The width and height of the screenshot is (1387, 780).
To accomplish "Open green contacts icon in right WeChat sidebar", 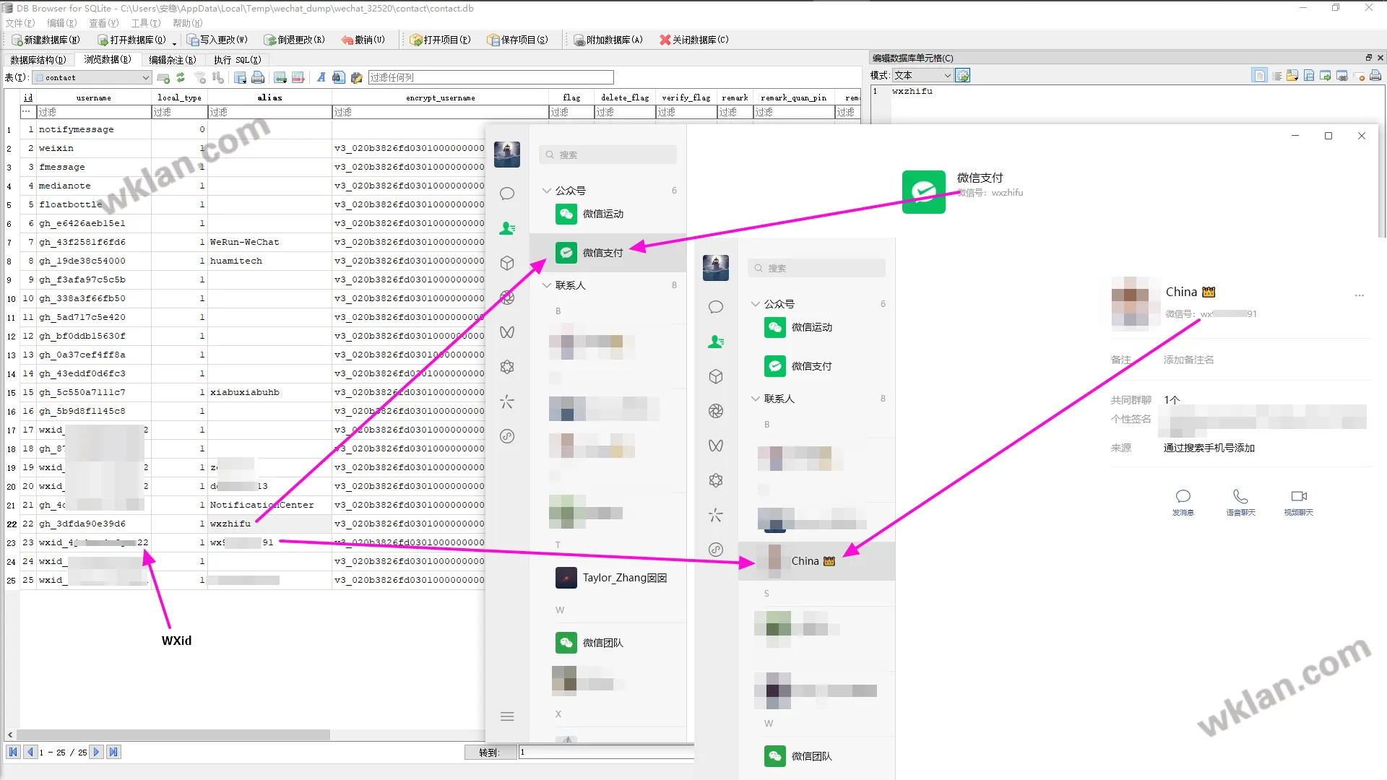I will pyautogui.click(x=716, y=342).
